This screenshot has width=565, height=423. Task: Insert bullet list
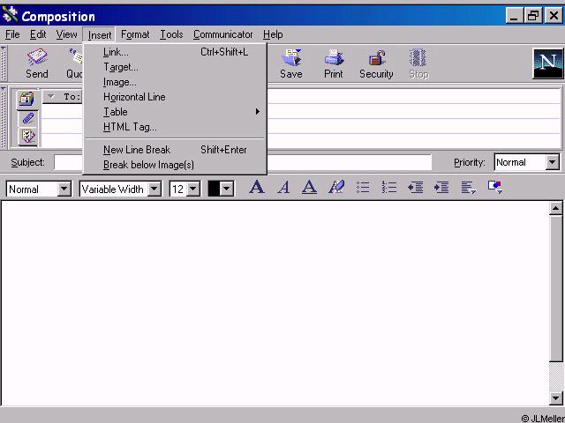pyautogui.click(x=363, y=188)
